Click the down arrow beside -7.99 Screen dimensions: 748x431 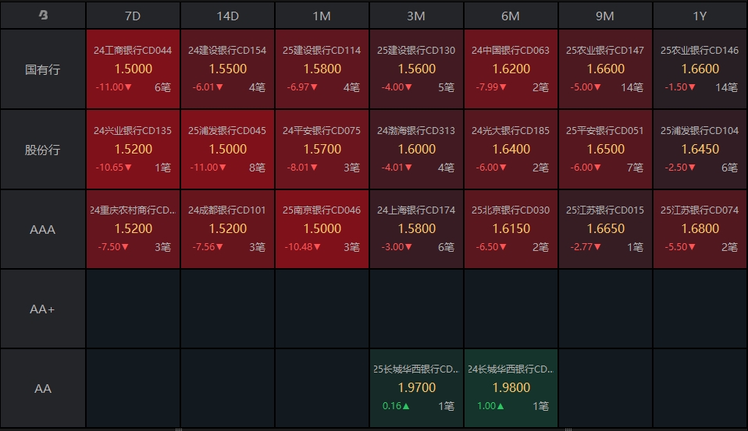tap(507, 87)
